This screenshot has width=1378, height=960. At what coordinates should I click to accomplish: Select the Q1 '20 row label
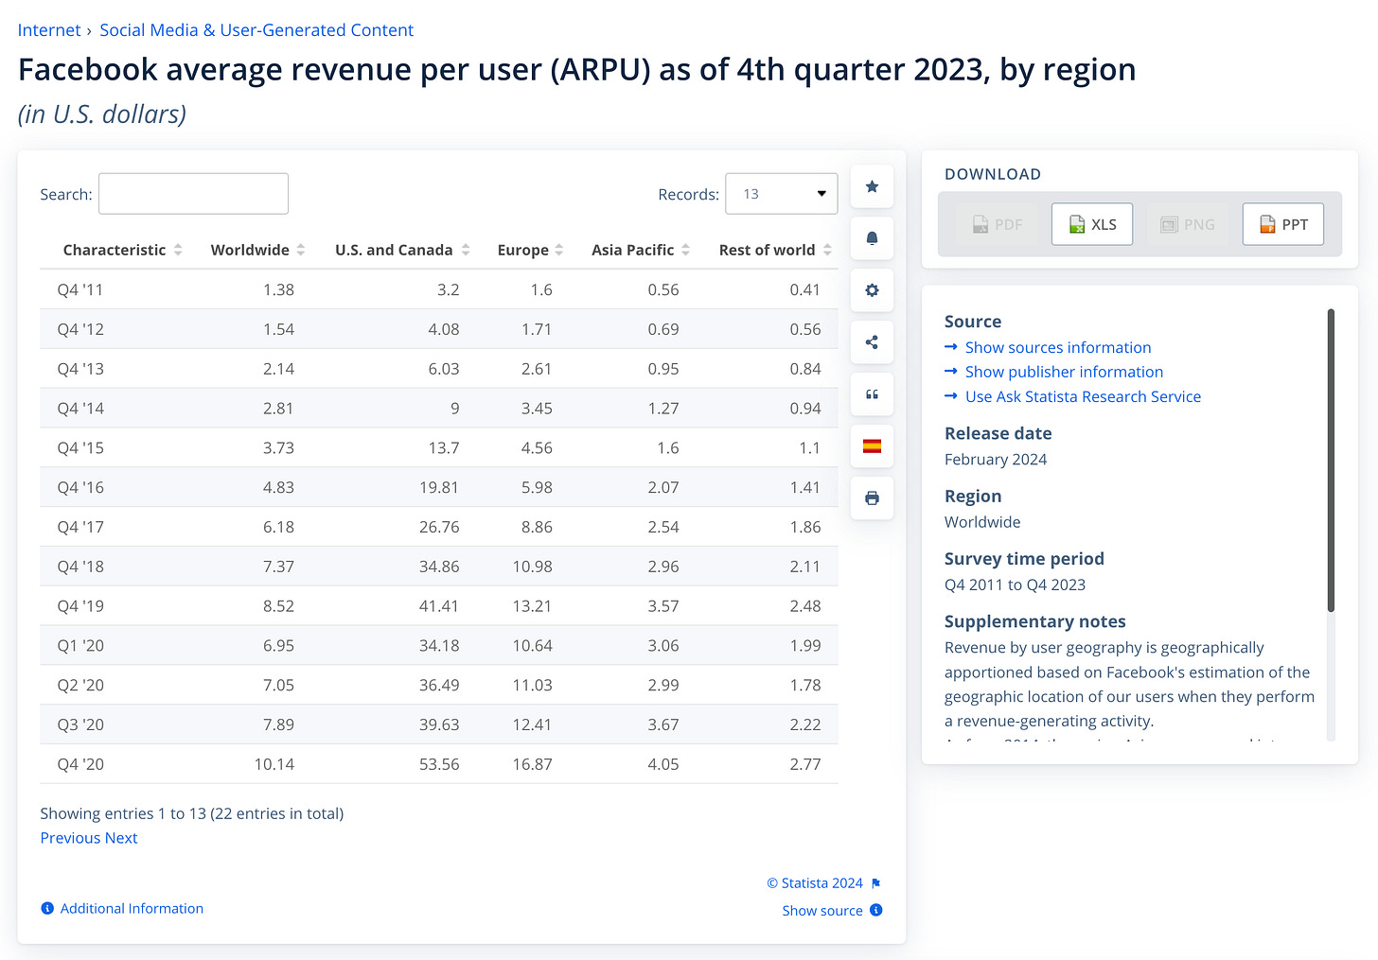[80, 645]
